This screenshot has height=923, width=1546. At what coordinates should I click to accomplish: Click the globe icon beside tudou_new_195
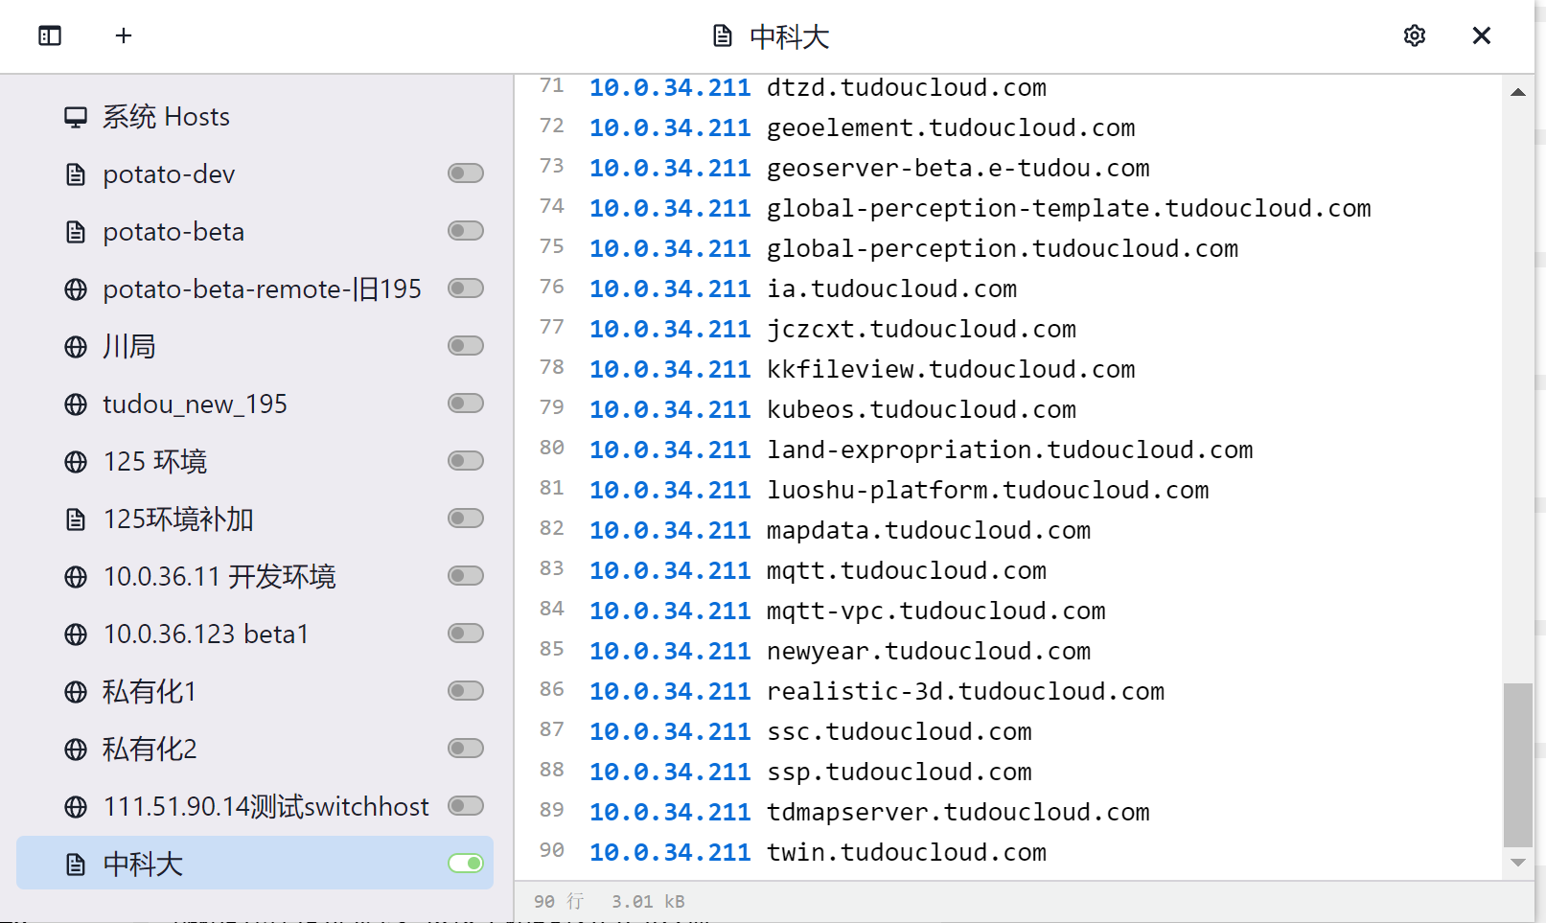tap(76, 404)
